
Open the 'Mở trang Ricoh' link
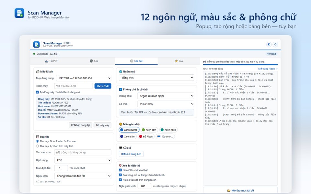[x=268, y=69]
